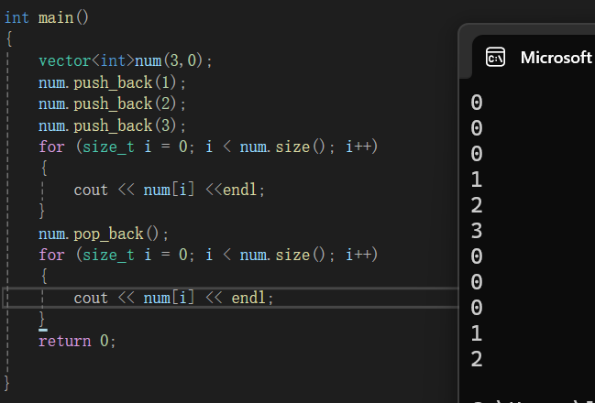The image size is (595, 403).
Task: Click the 'num.push_back(3);' line
Action: pos(112,125)
